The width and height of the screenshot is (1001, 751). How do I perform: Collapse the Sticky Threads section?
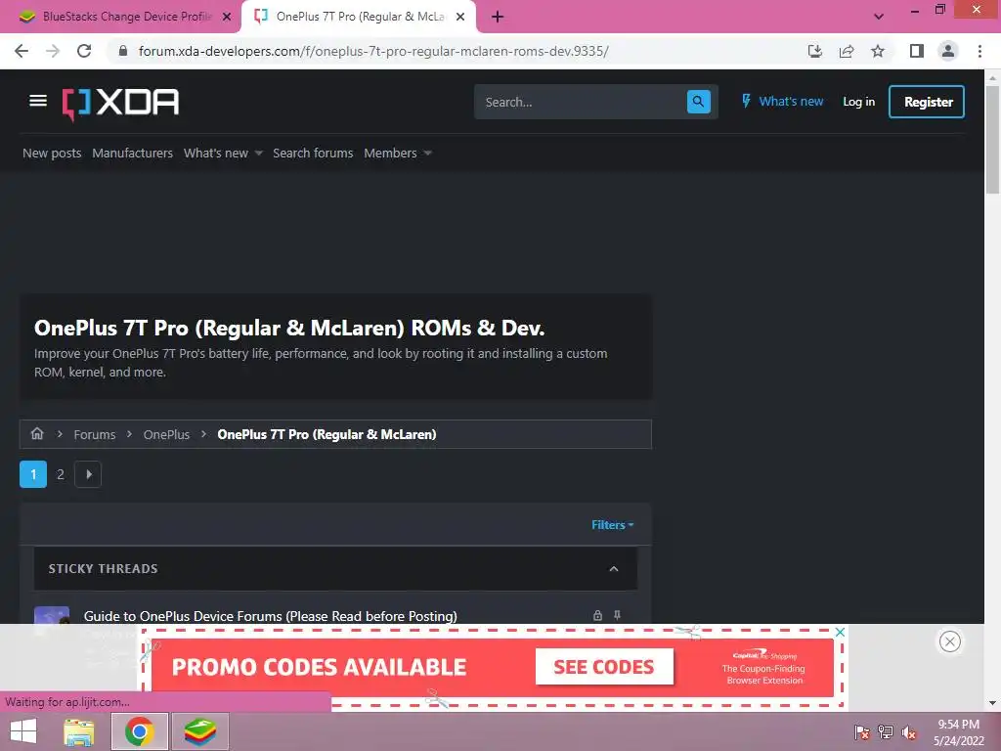[x=614, y=569]
